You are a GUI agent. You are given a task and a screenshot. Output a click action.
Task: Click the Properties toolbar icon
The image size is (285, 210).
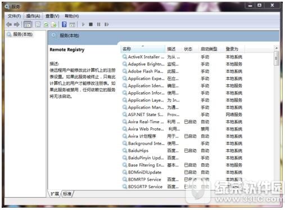coord(38,24)
